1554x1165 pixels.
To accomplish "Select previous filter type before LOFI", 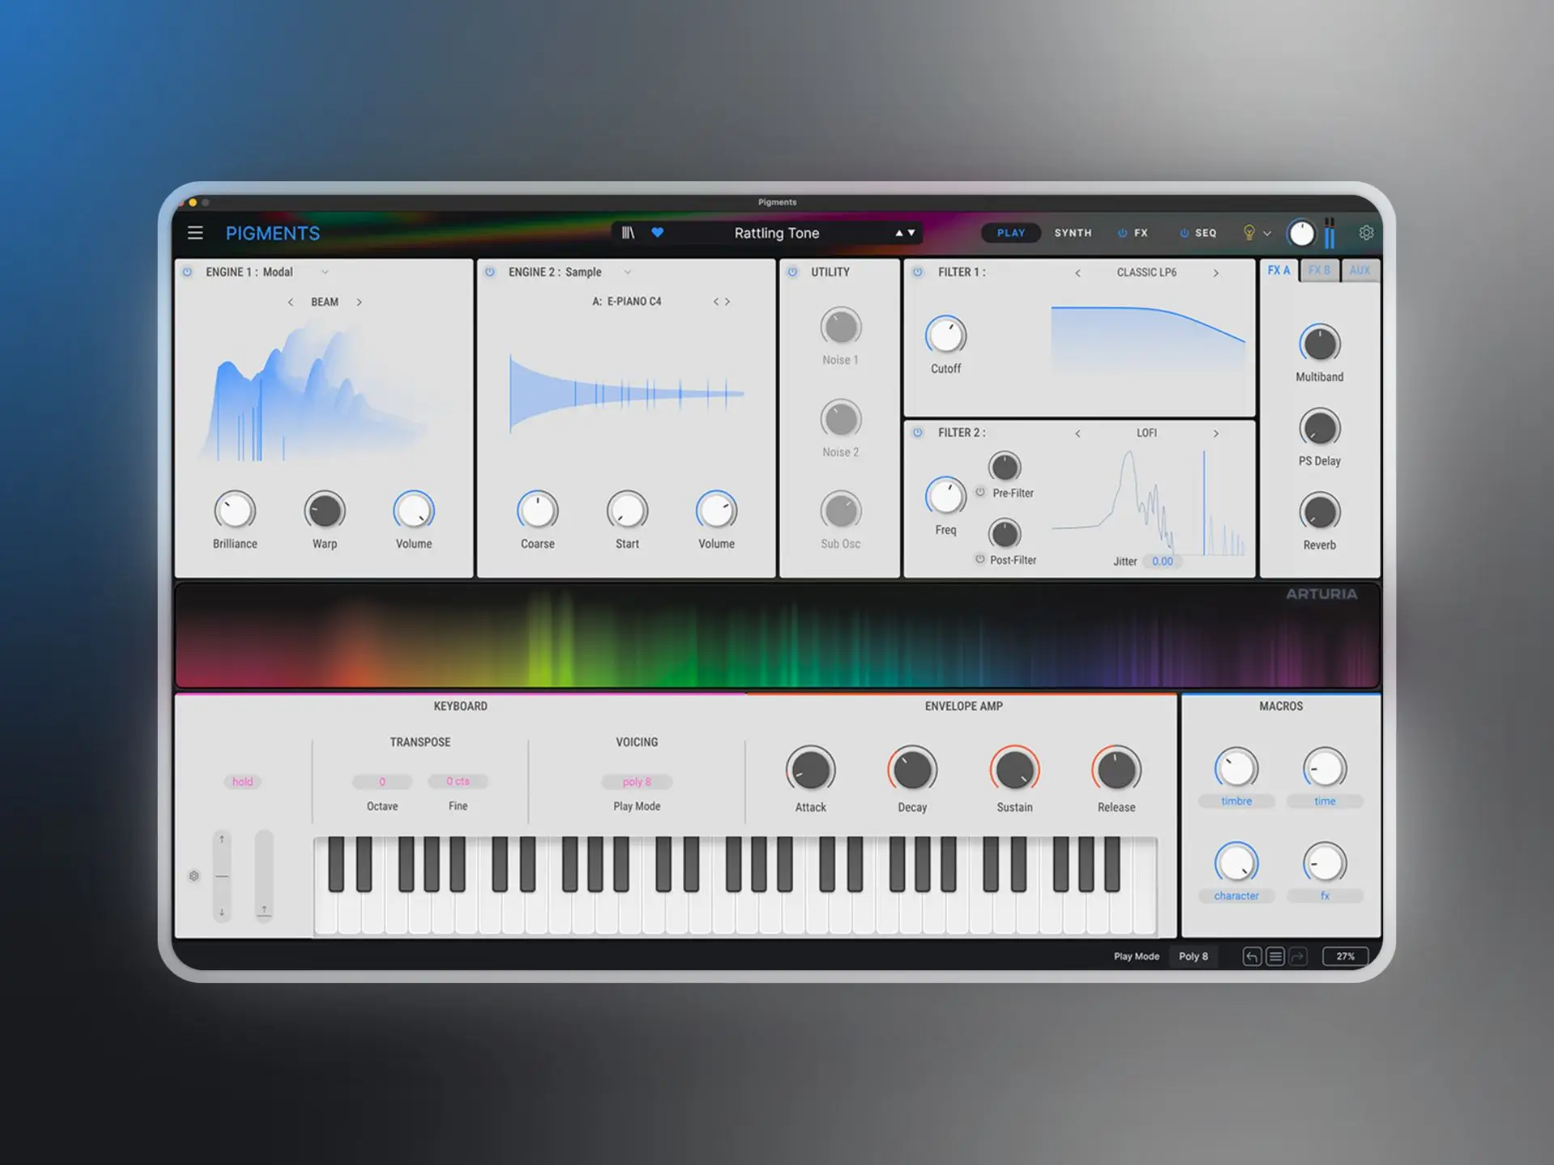I will tap(1078, 434).
